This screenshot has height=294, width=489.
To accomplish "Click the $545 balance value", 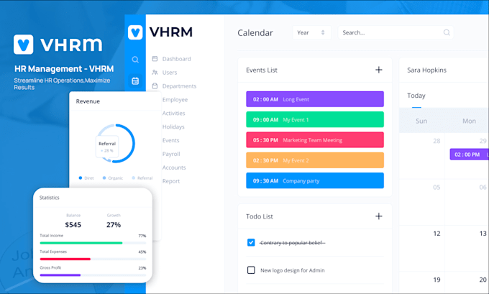I will 73,225.
